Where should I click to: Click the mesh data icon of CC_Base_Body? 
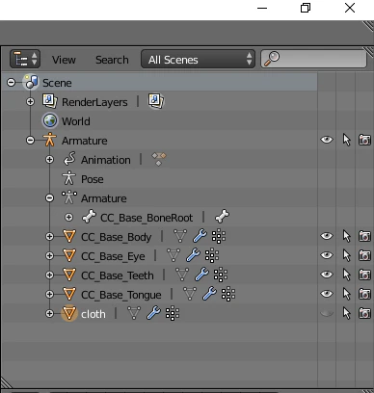coord(180,236)
